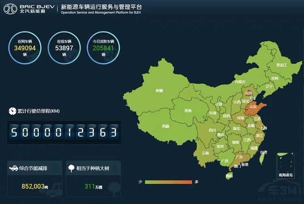Viewport: 304px width, 204px height.
Task: Click 四川 province on the map
Action: pos(212,130)
